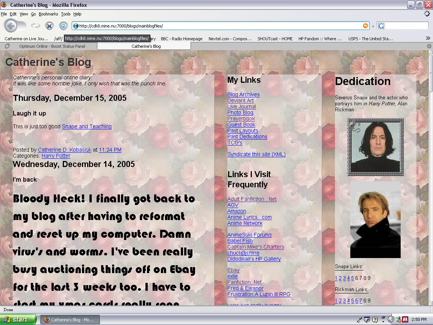Open Didodikali's HP Gallery link

tap(254, 259)
